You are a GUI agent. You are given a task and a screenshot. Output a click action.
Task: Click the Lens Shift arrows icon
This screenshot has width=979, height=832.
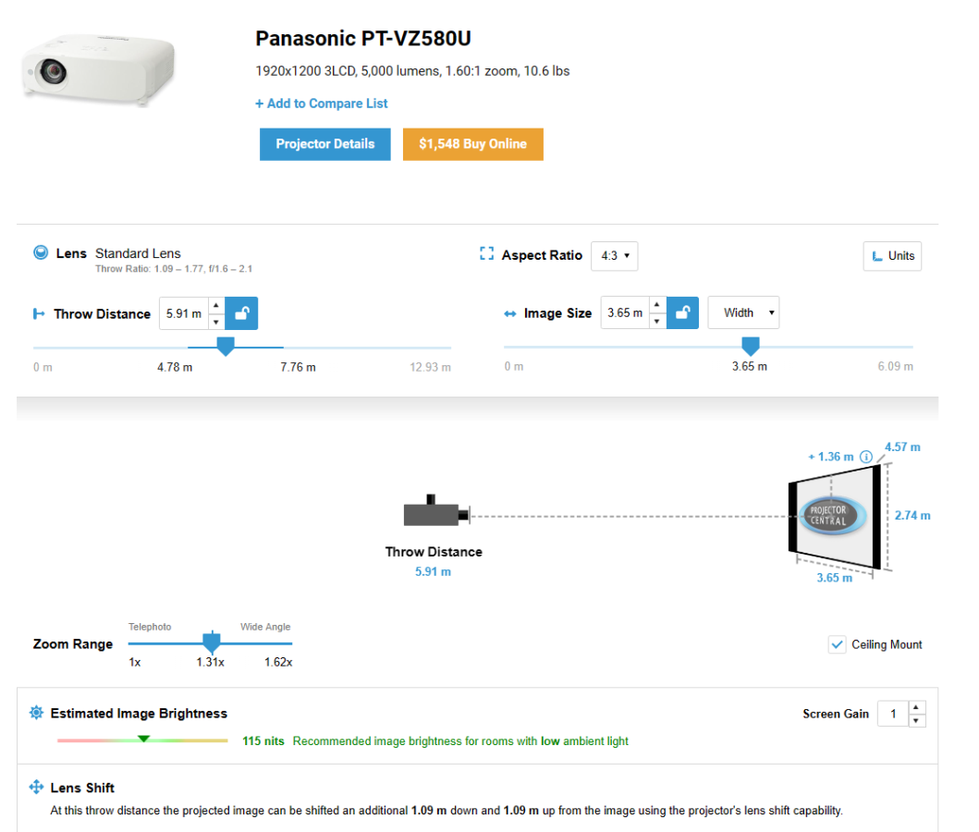point(36,787)
